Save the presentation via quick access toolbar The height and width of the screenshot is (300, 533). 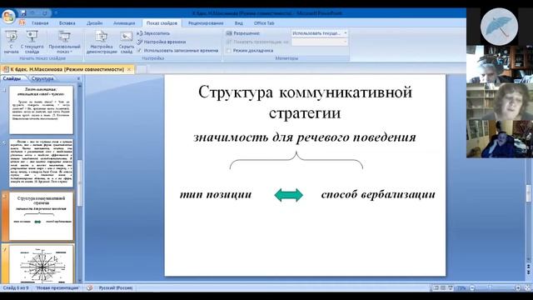click(23, 13)
